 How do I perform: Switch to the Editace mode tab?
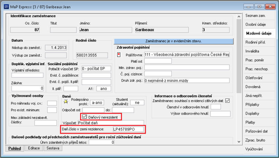pyautogui.click(x=34, y=148)
